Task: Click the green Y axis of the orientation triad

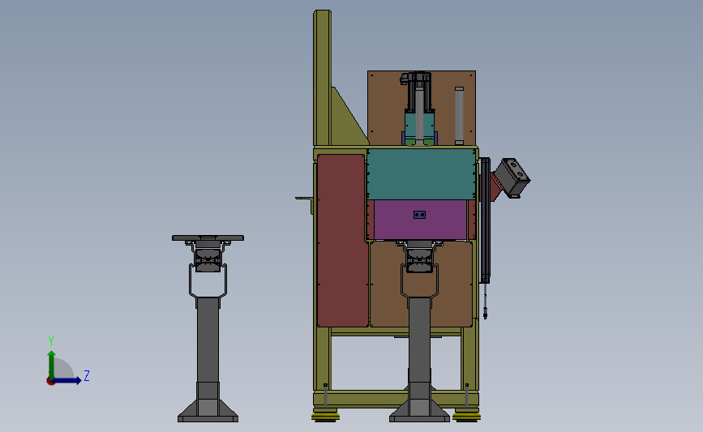Action: (x=52, y=365)
